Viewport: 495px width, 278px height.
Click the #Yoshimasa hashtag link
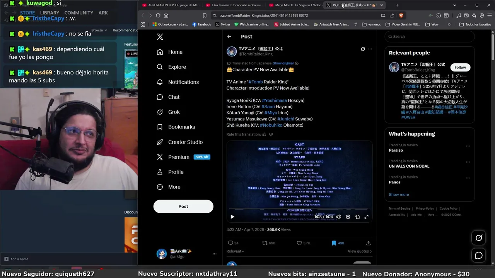pyautogui.click(x=274, y=100)
